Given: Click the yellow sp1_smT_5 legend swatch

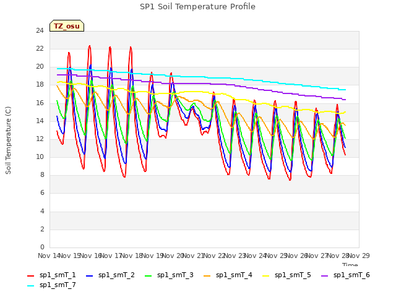Looking at the screenshot, I should (x=265, y=276).
